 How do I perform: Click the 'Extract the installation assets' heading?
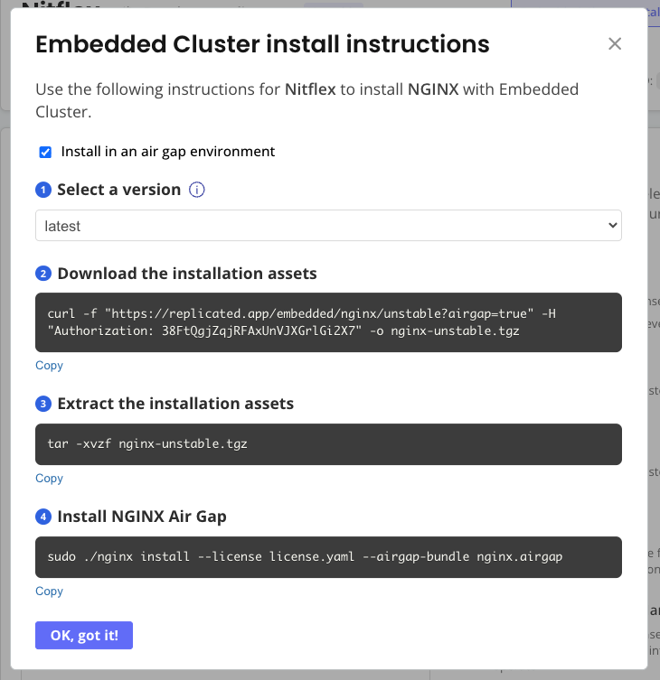point(175,405)
